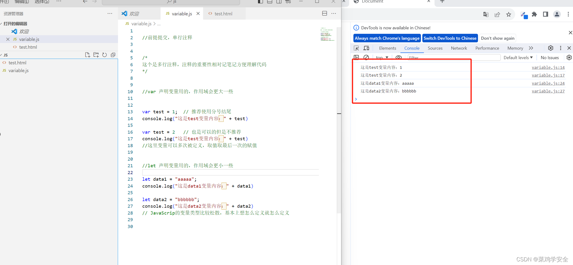Show the console sidebar panel

point(356,57)
